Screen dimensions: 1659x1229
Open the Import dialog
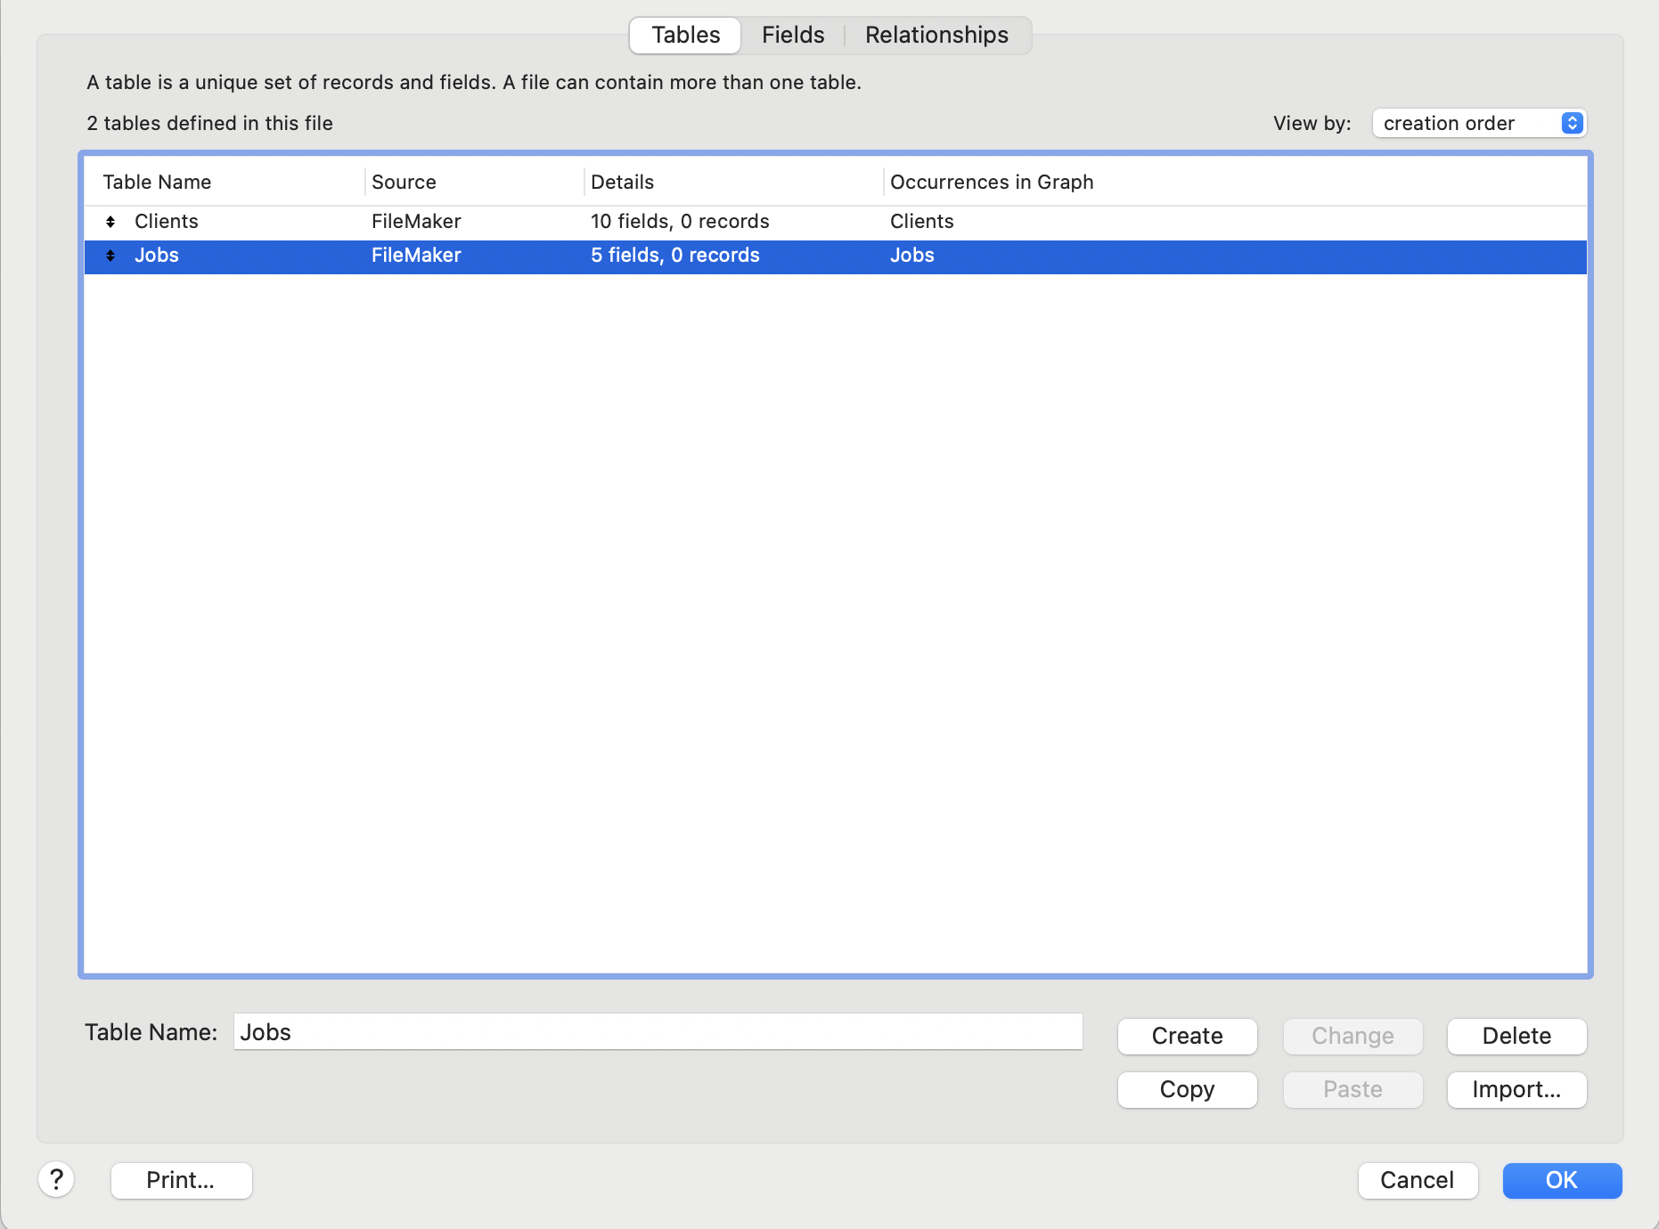(x=1516, y=1090)
